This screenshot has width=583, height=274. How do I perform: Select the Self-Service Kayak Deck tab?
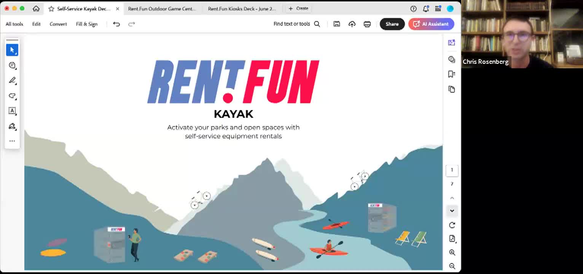pos(83,8)
